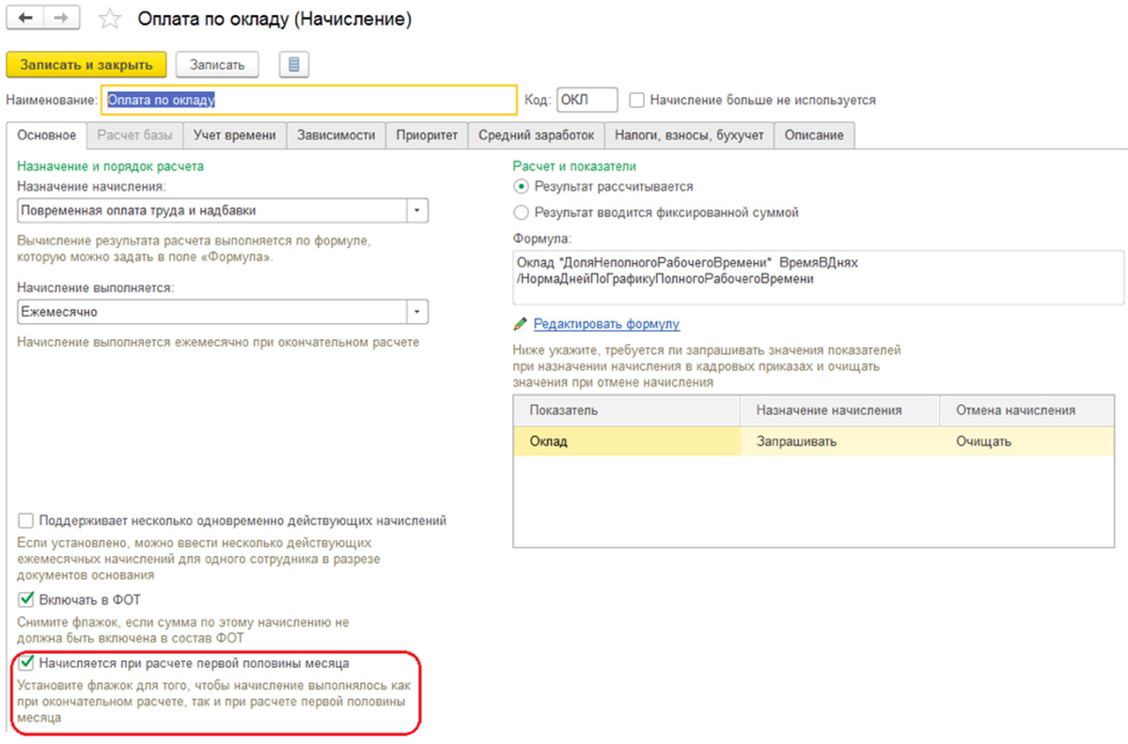This screenshot has height=744, width=1128.
Task: Open the "Назначение начисления" dropdown
Action: 416,209
